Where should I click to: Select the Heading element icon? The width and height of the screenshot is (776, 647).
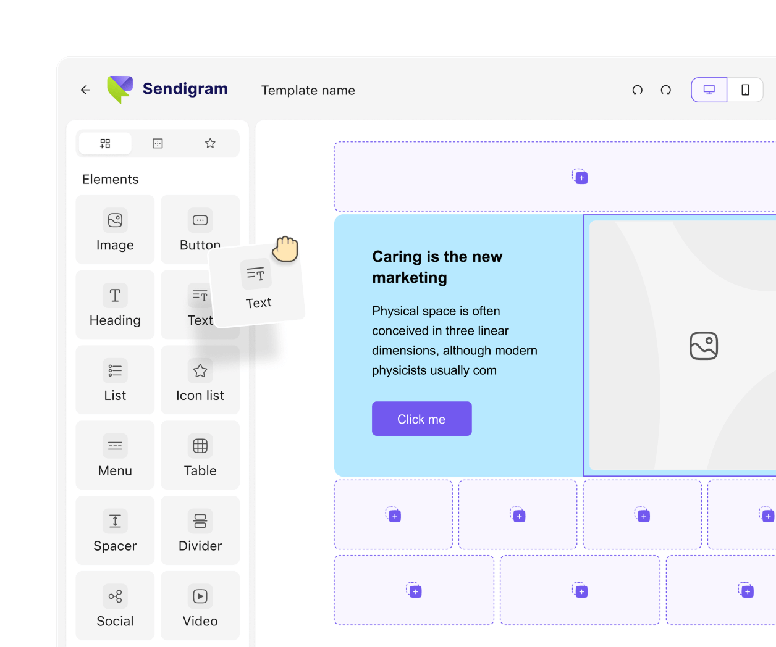click(115, 295)
